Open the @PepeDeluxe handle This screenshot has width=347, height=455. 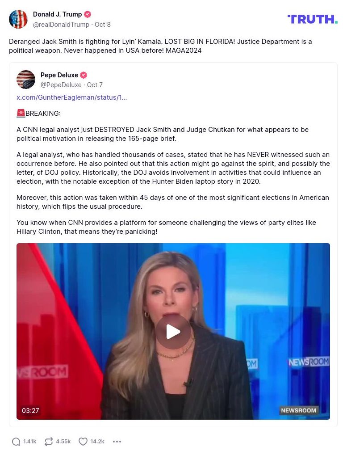(61, 85)
